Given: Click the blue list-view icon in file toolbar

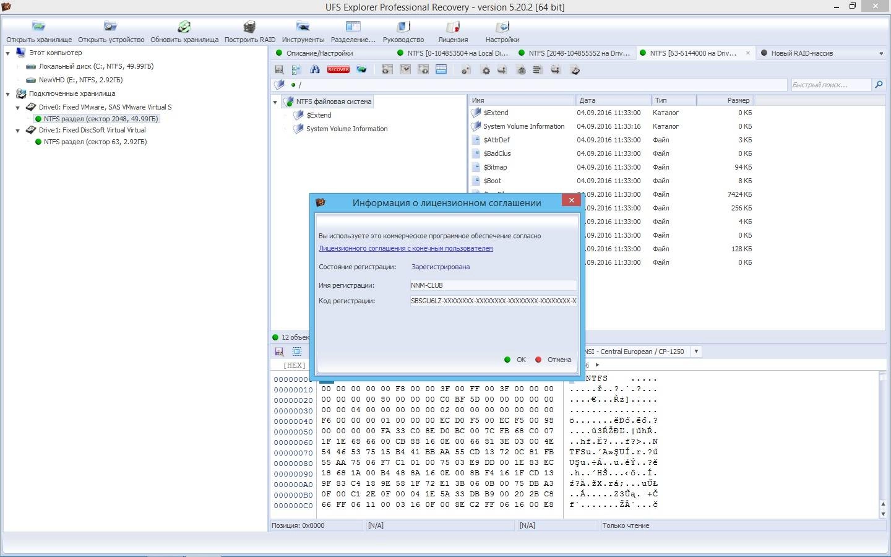Looking at the screenshot, I should tap(441, 70).
